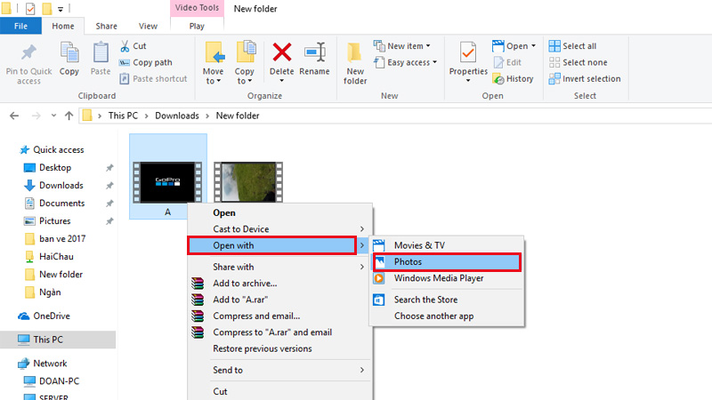Click the New folder ribbon icon
The image size is (712, 400).
[355, 59]
